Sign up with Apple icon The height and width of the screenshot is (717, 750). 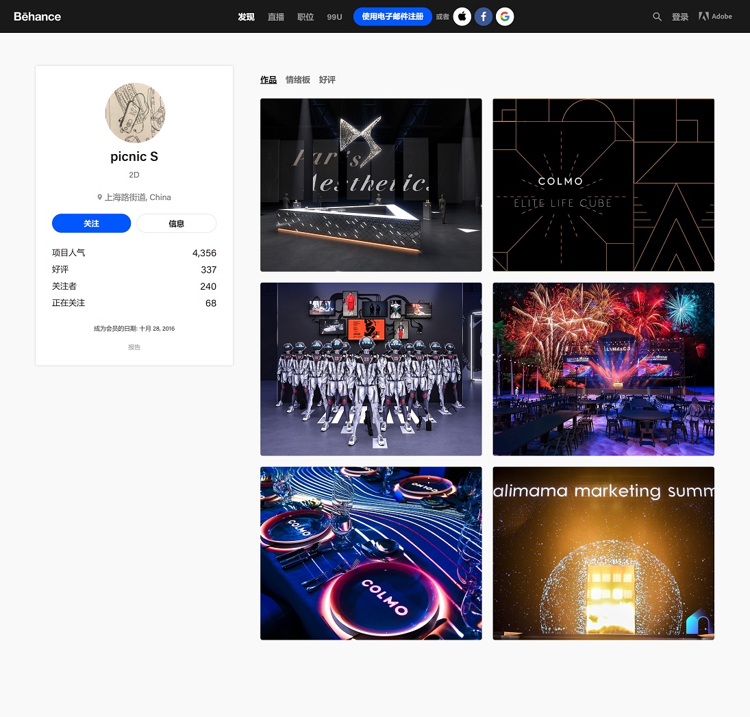[x=462, y=16]
